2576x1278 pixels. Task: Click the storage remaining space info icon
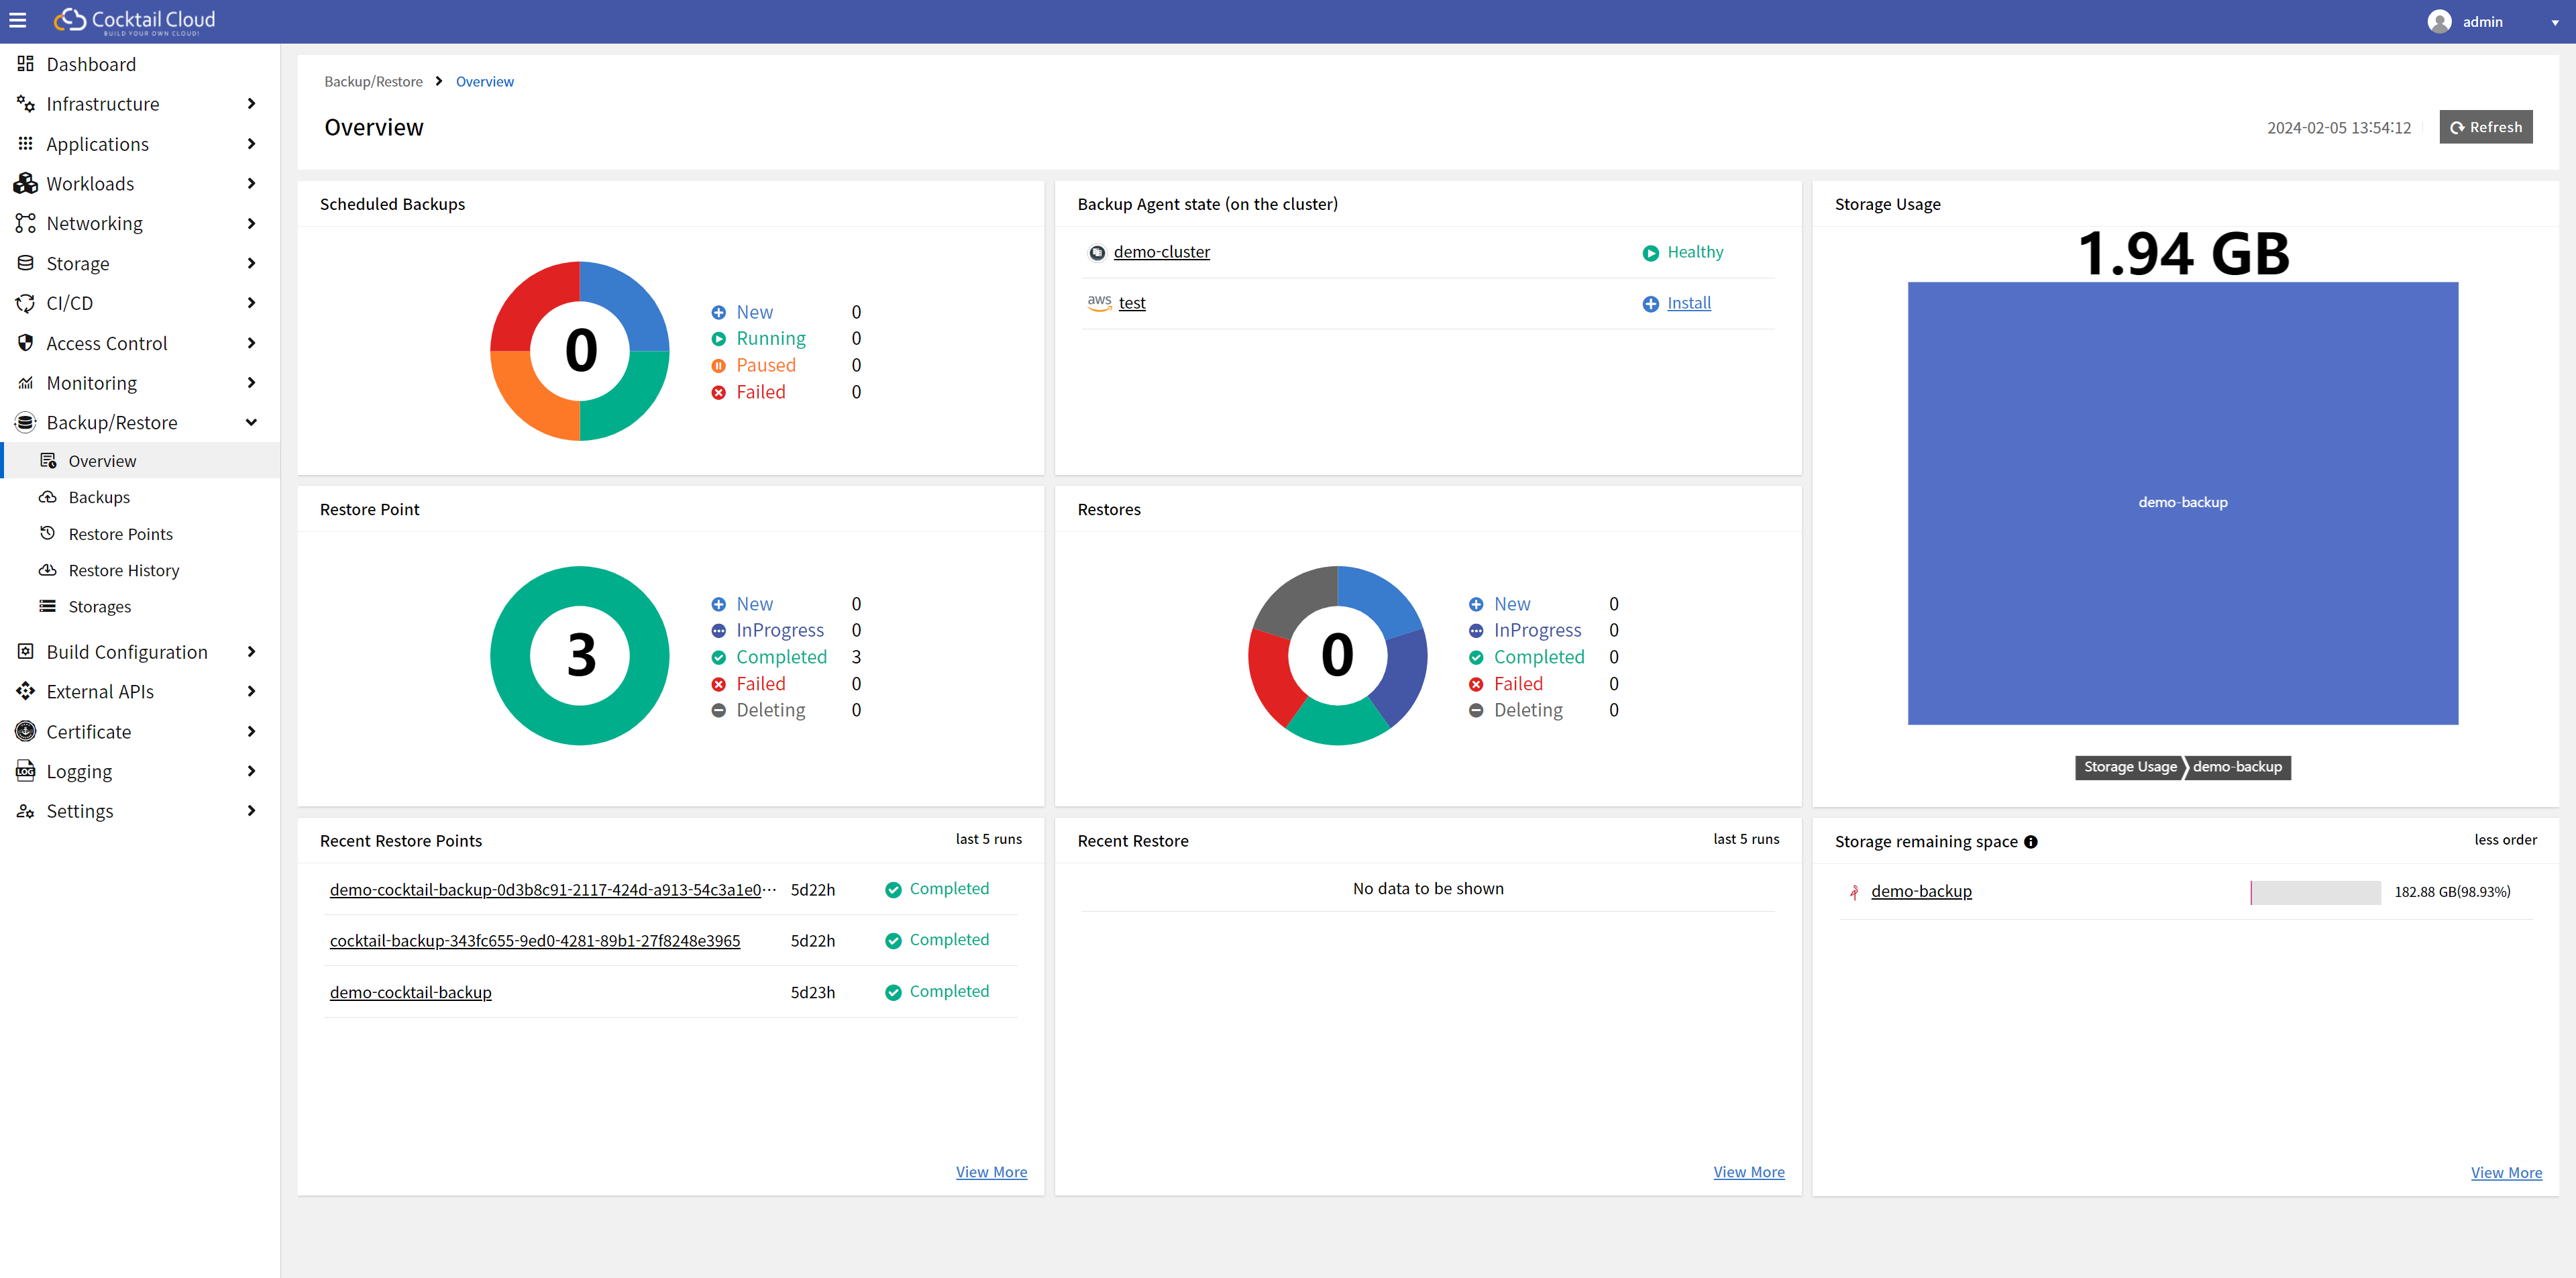pos(2030,842)
